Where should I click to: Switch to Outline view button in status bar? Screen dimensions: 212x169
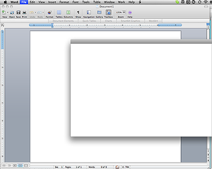pyautogui.click(x=9, y=165)
